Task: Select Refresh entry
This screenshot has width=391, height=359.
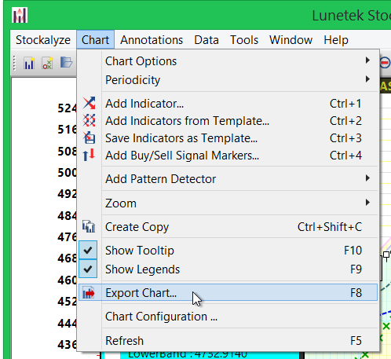Action: (x=228, y=340)
